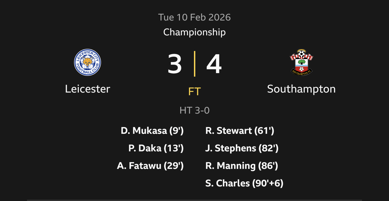Click Leicester's score of 3
This screenshot has height=201, width=389.
point(175,64)
